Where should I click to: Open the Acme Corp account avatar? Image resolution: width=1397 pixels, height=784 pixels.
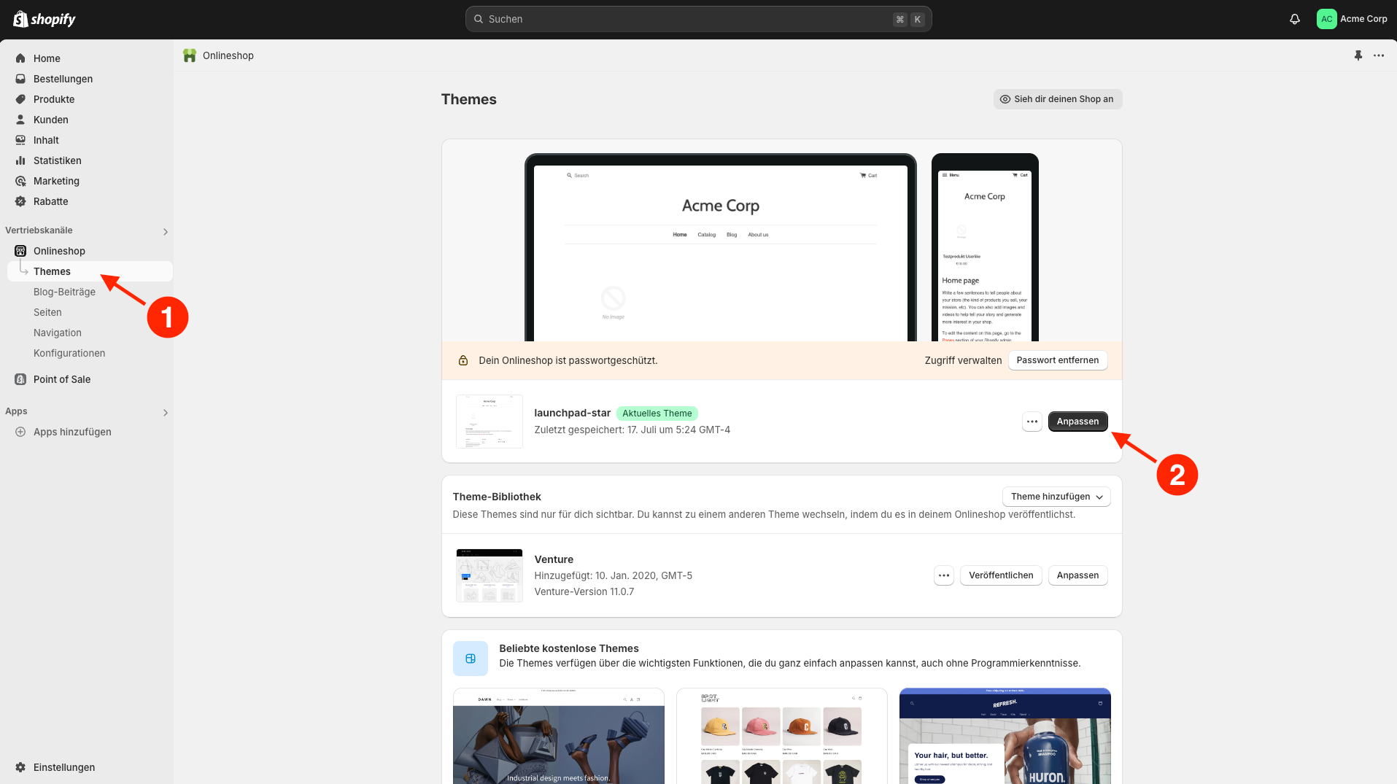(x=1326, y=19)
